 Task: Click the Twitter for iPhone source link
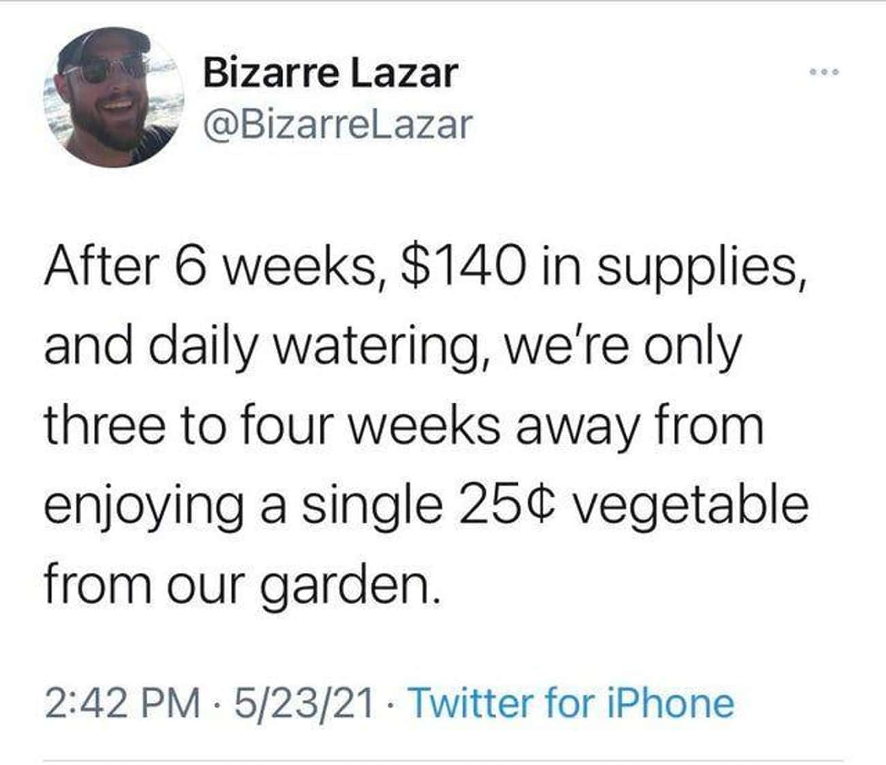click(571, 703)
